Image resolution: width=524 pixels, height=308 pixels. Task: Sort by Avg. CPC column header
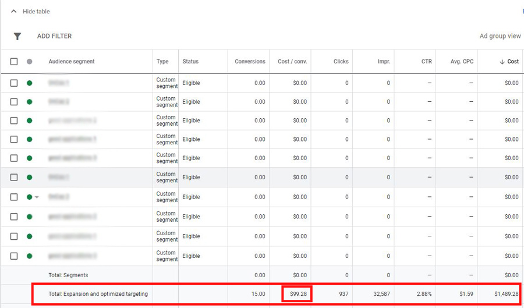[x=462, y=62]
